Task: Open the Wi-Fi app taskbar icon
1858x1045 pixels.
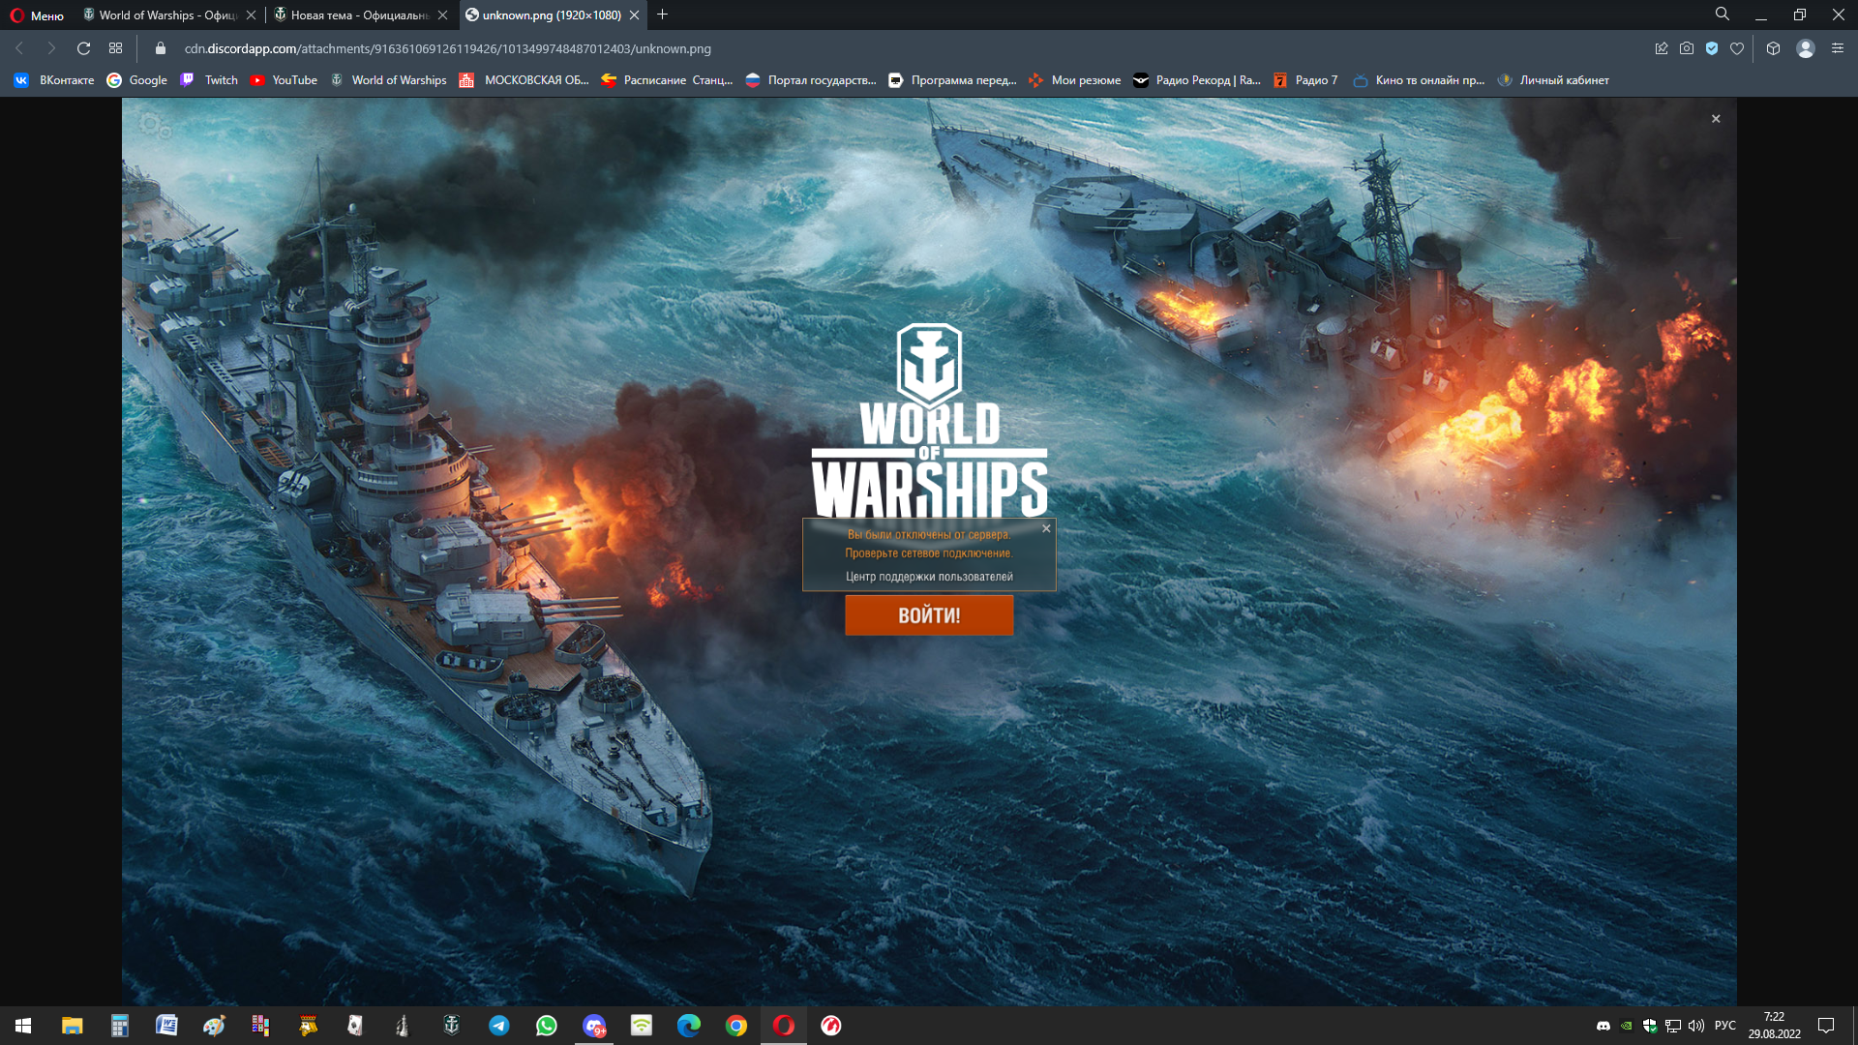Action: (x=642, y=1026)
